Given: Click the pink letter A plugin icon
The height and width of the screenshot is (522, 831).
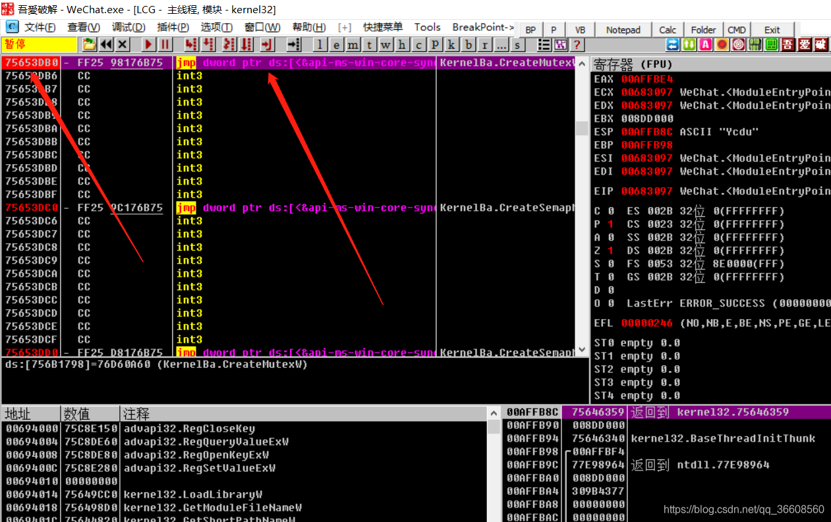Looking at the screenshot, I should click(706, 45).
